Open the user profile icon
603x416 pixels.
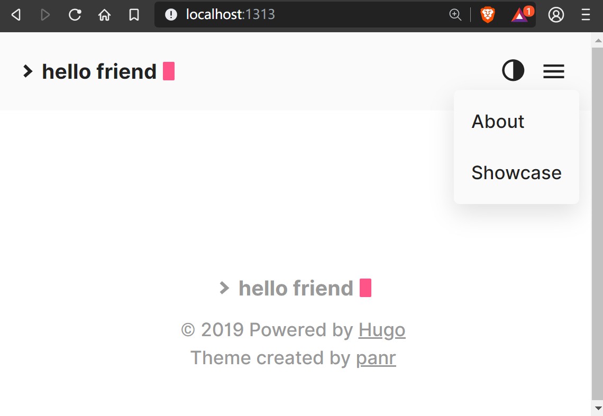coord(556,15)
